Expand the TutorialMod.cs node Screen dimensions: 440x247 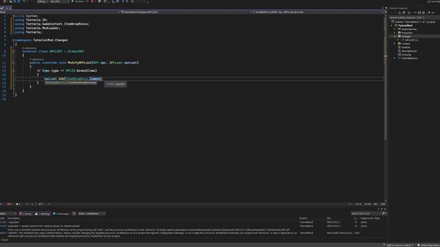pyautogui.click(x=395, y=58)
